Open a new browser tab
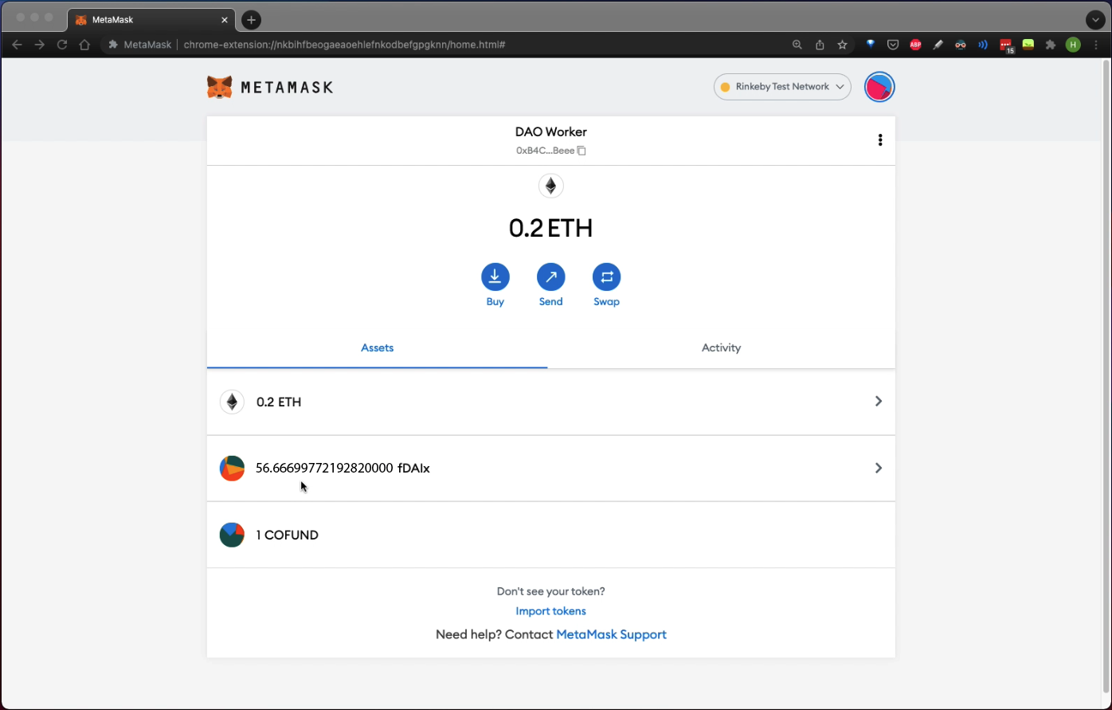The height and width of the screenshot is (710, 1112). coord(251,19)
